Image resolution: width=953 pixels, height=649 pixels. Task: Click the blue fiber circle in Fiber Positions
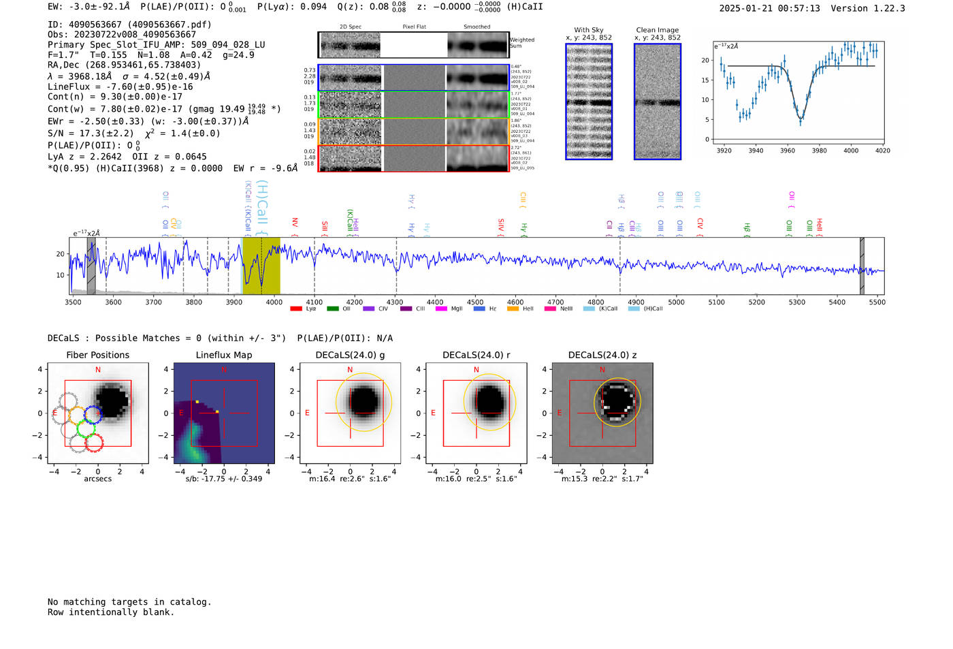point(93,414)
